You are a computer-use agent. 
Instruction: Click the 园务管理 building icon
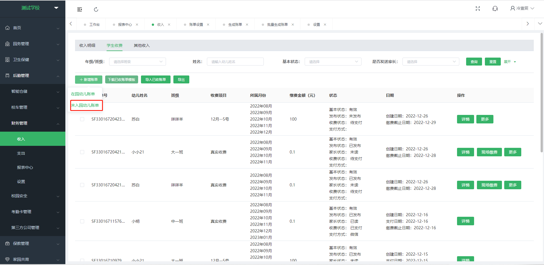7,44
